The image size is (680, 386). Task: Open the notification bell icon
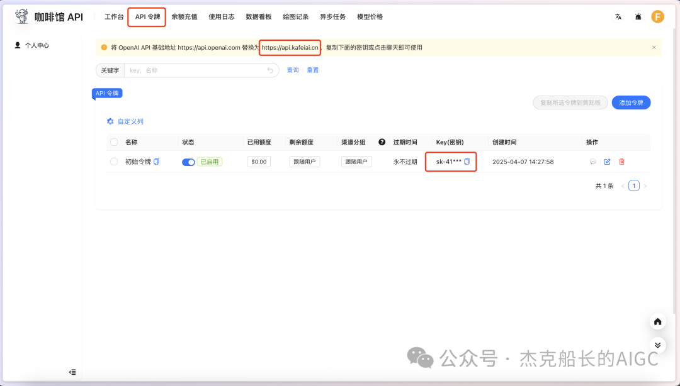pos(638,17)
